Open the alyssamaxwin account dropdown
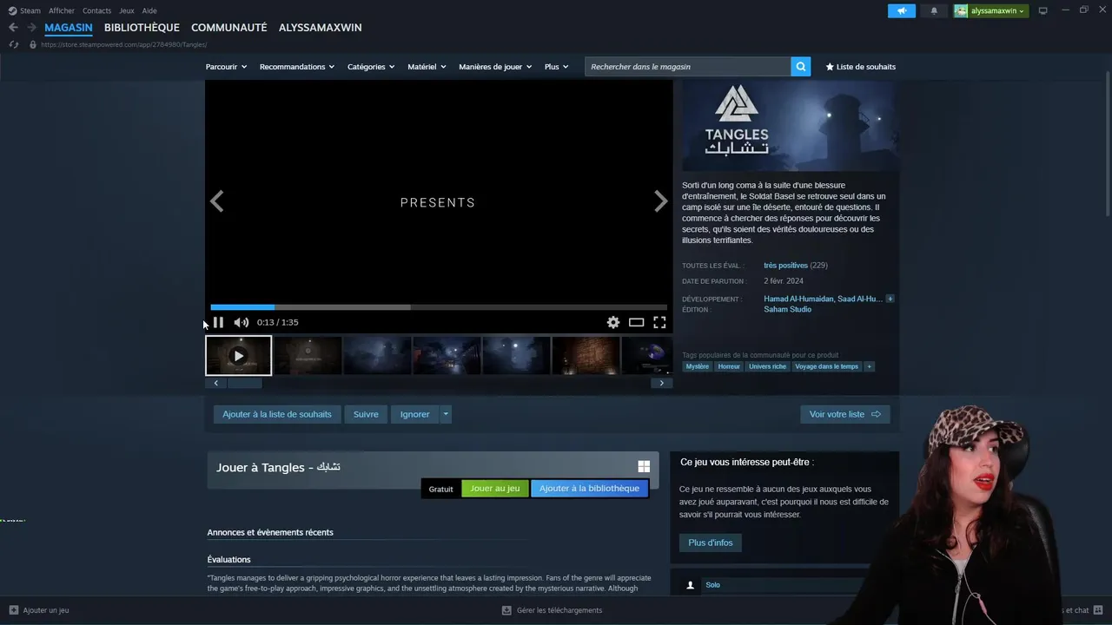Viewport: 1112px width, 625px height. coord(990,10)
